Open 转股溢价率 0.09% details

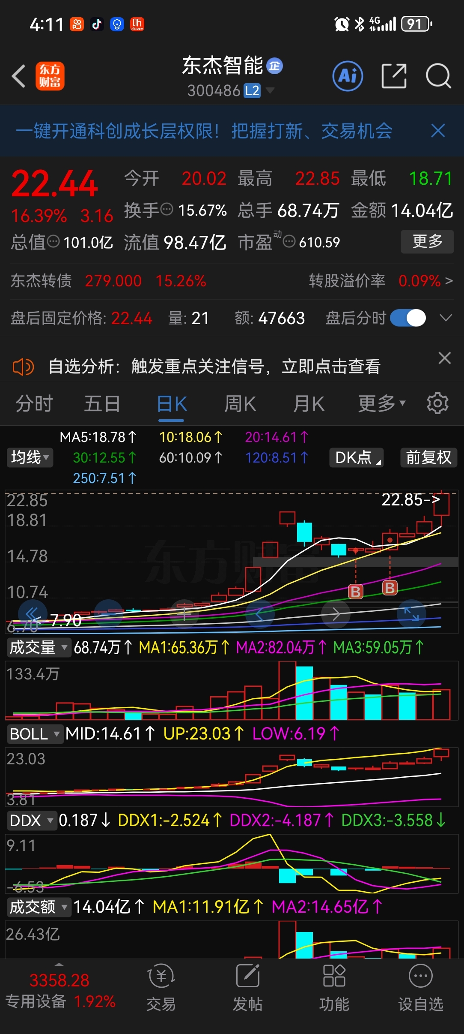click(x=381, y=281)
